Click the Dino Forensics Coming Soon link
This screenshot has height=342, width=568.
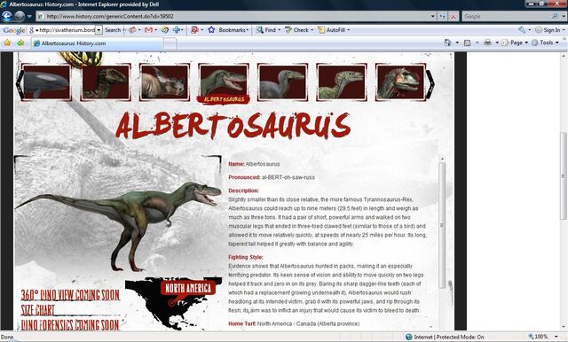tap(70, 325)
